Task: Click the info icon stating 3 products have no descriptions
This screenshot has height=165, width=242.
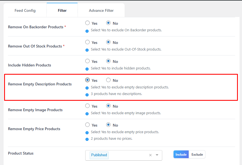Action: tap(87, 95)
